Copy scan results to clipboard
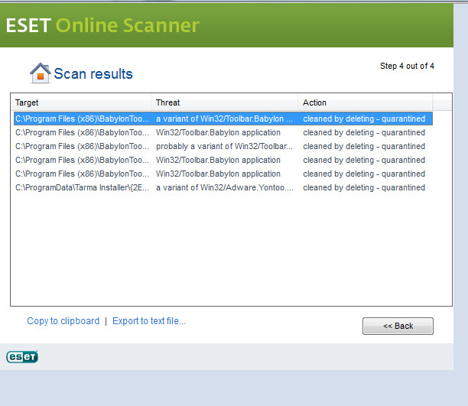 tap(63, 321)
